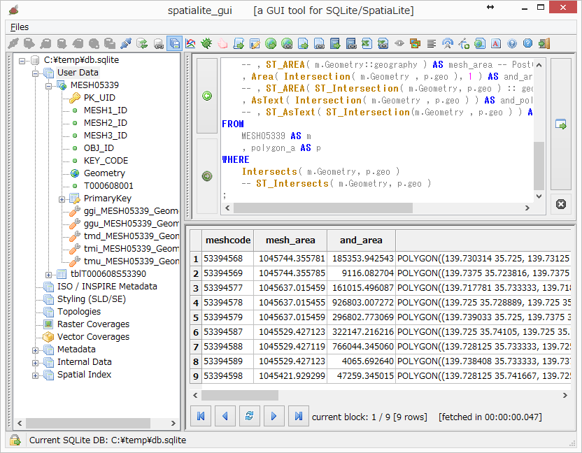Jump to the first result block
582x453 pixels.
[x=201, y=417]
